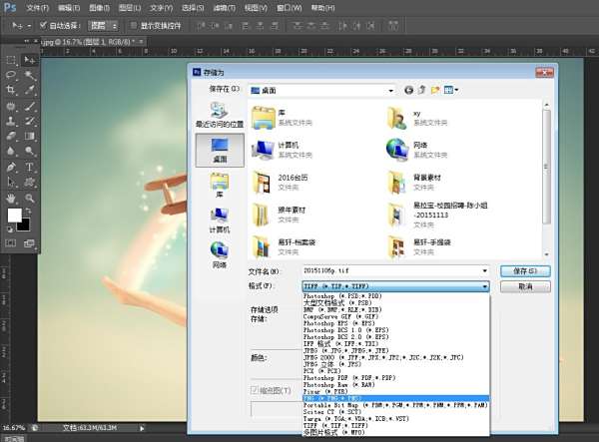
Task: Swap foreground and background colors
Action: pyautogui.click(x=28, y=211)
